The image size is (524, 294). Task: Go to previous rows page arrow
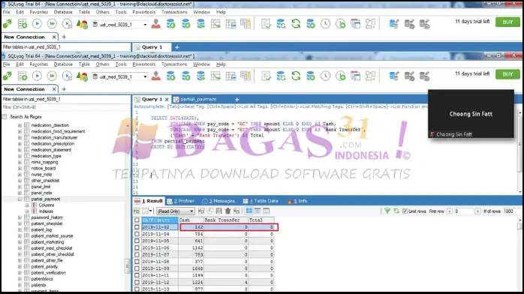450,211
